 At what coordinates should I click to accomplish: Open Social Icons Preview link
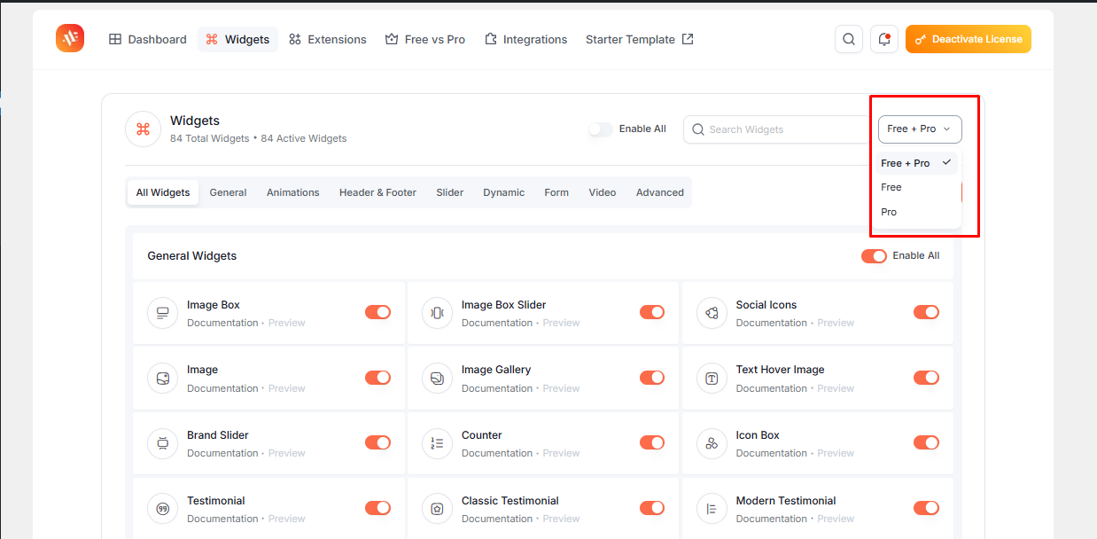coord(836,323)
